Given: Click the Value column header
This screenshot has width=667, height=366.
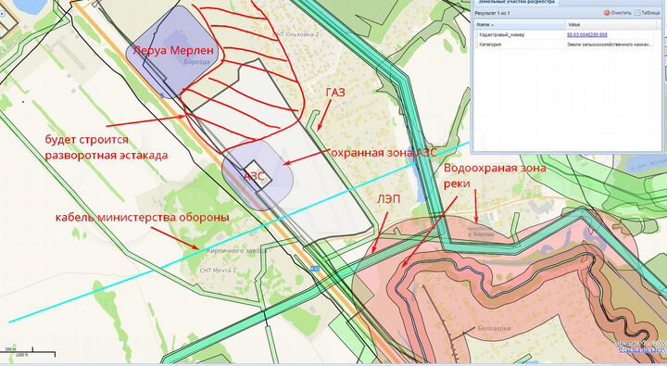Looking at the screenshot, I should (x=611, y=25).
